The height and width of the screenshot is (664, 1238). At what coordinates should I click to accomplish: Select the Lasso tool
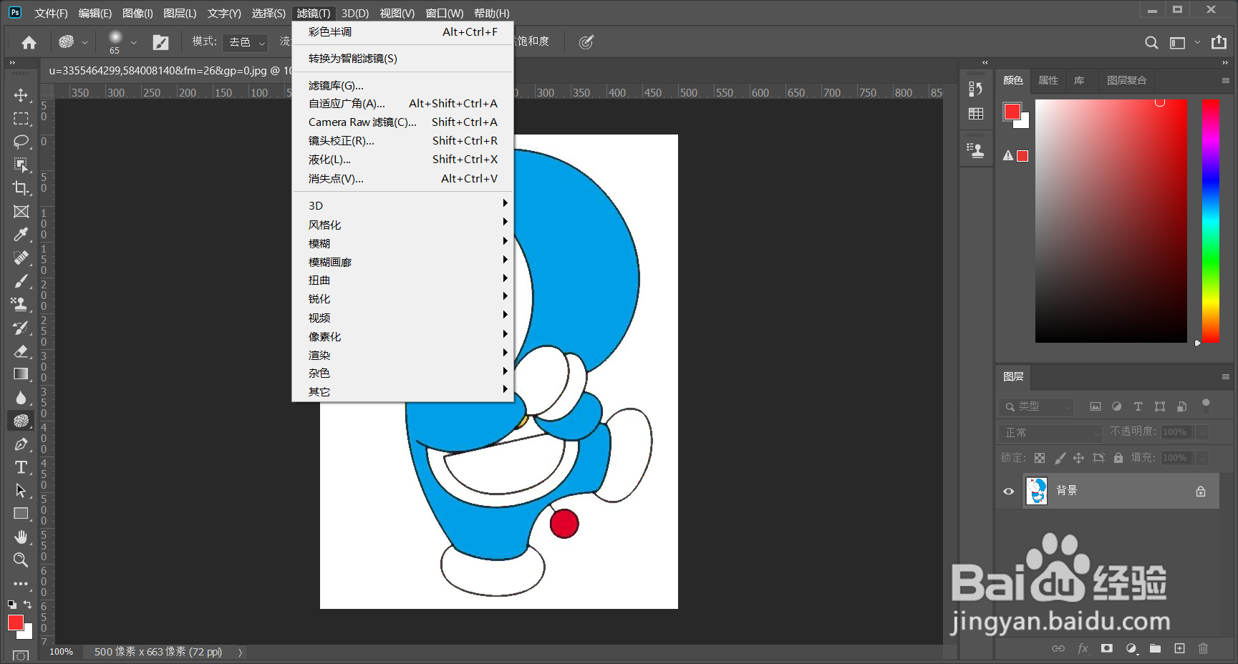[21, 142]
